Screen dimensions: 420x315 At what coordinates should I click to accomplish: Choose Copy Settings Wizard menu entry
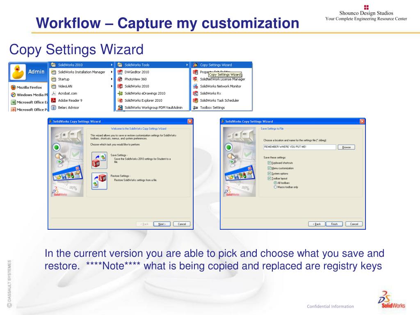pos(222,65)
